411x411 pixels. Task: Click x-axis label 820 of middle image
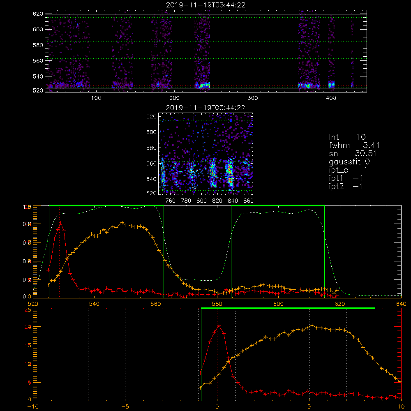(217, 201)
